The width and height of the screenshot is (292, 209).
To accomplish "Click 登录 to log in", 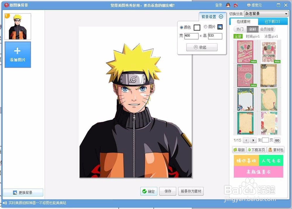I will 219,5.
